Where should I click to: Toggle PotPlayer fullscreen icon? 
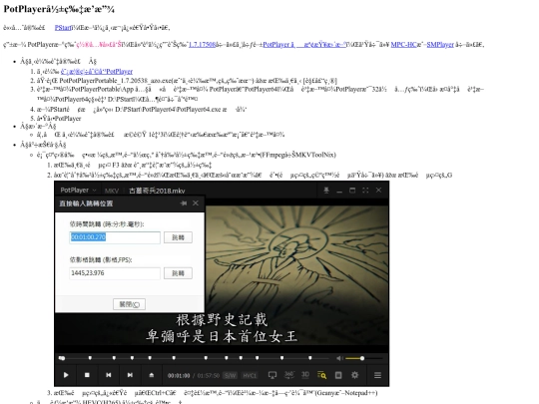365,190
